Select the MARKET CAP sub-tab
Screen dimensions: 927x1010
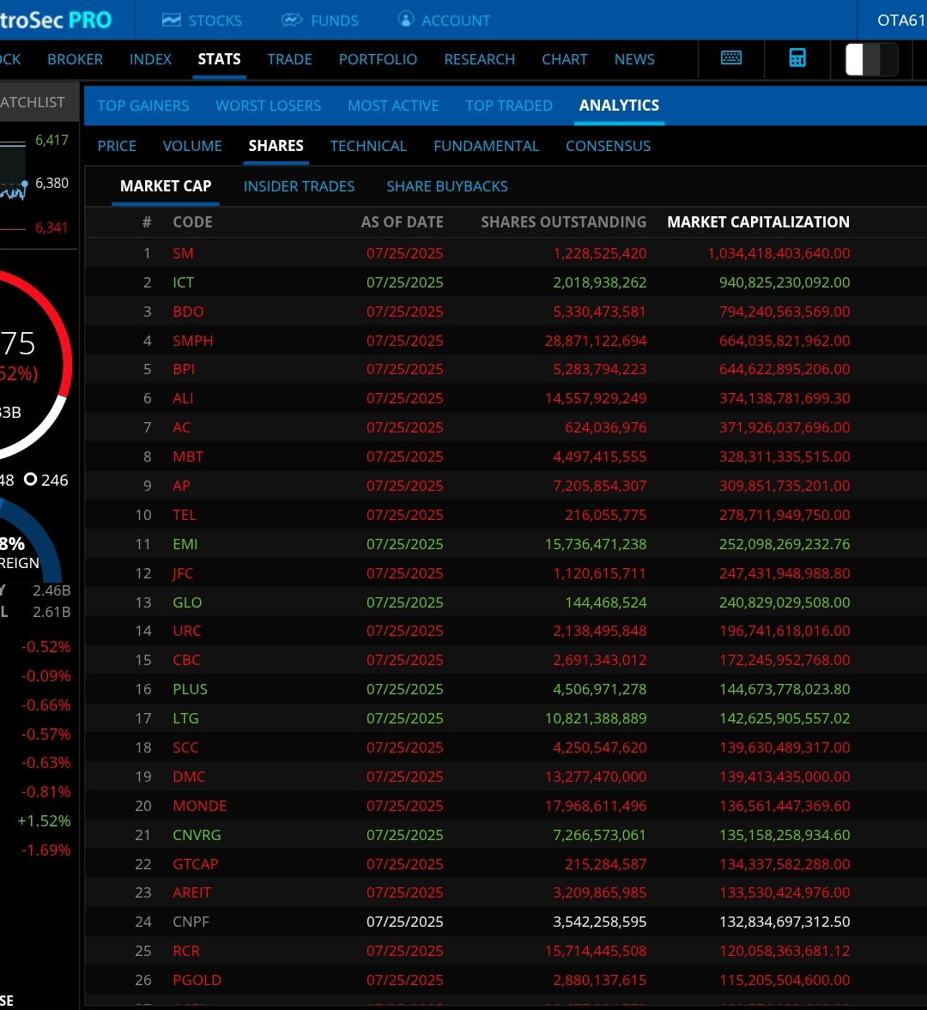click(166, 186)
